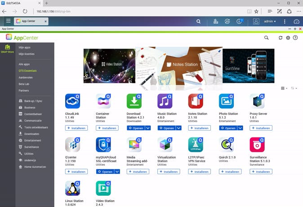Install Container Station with Installeren button
The image size is (303, 207).
(107, 128)
